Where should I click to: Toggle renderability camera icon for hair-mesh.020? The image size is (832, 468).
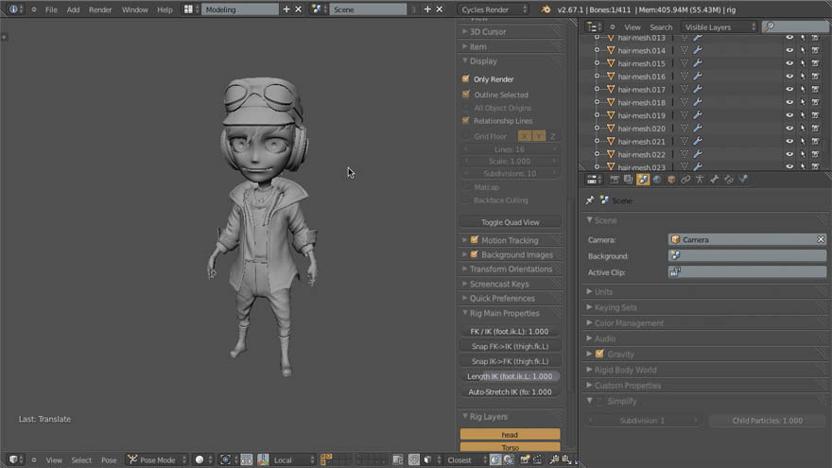point(816,129)
